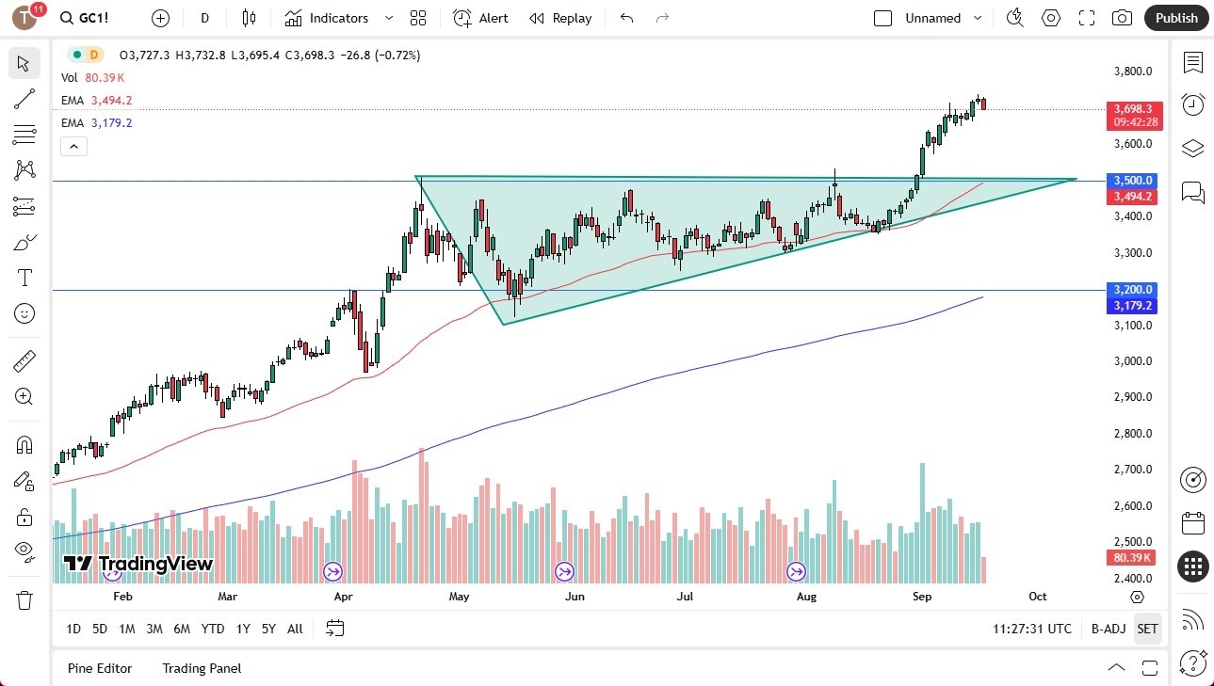Toggle lock for all drawings

click(24, 516)
